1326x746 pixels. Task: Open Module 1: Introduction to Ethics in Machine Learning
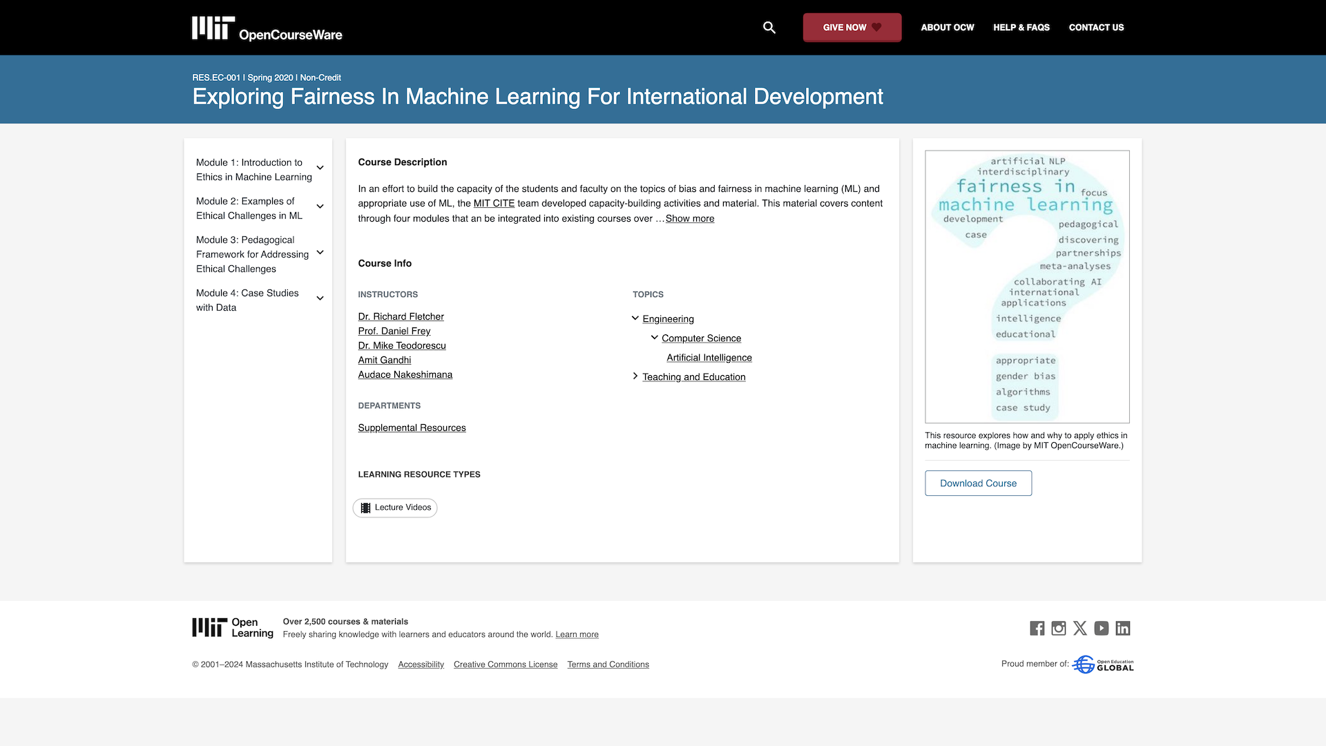tap(253, 170)
